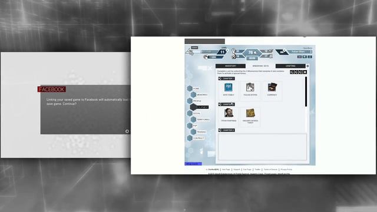Click the first small button under profile dropdown
The width and height of the screenshot is (377, 212).
pyautogui.click(x=299, y=57)
